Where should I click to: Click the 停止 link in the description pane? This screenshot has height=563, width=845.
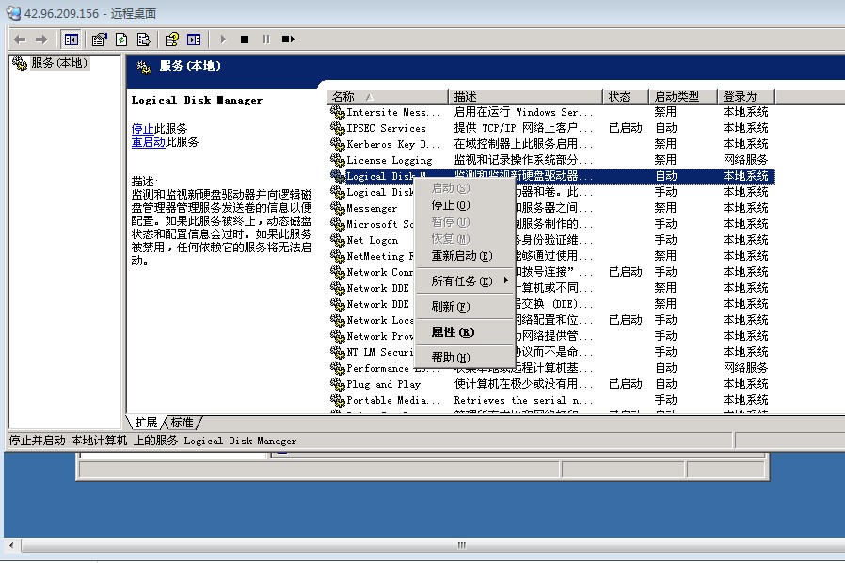point(142,129)
